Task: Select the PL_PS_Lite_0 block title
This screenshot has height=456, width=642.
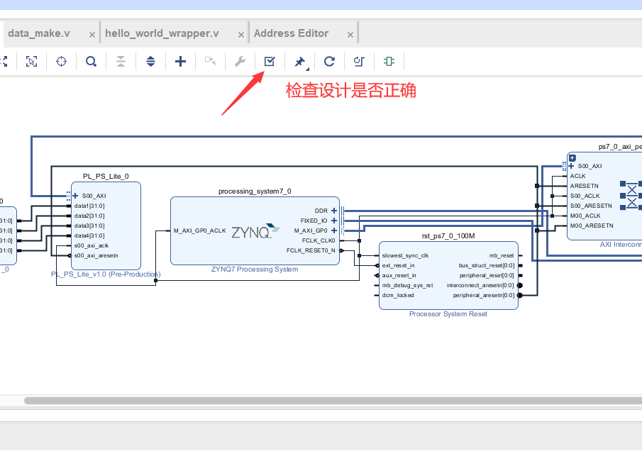Action: click(x=106, y=176)
